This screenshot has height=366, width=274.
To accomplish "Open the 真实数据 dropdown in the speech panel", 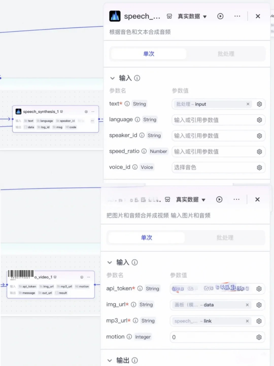I will [192, 17].
